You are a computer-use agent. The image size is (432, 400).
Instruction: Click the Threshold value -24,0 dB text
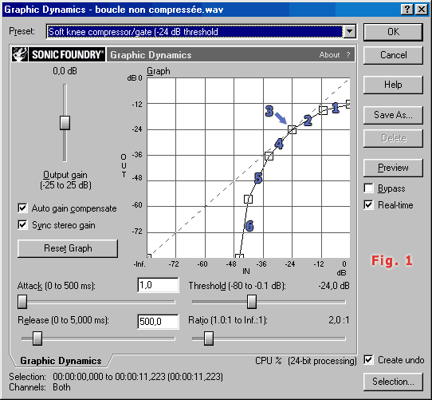pos(334,286)
